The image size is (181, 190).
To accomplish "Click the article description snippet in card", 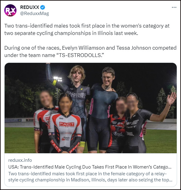I will (x=90, y=177).
